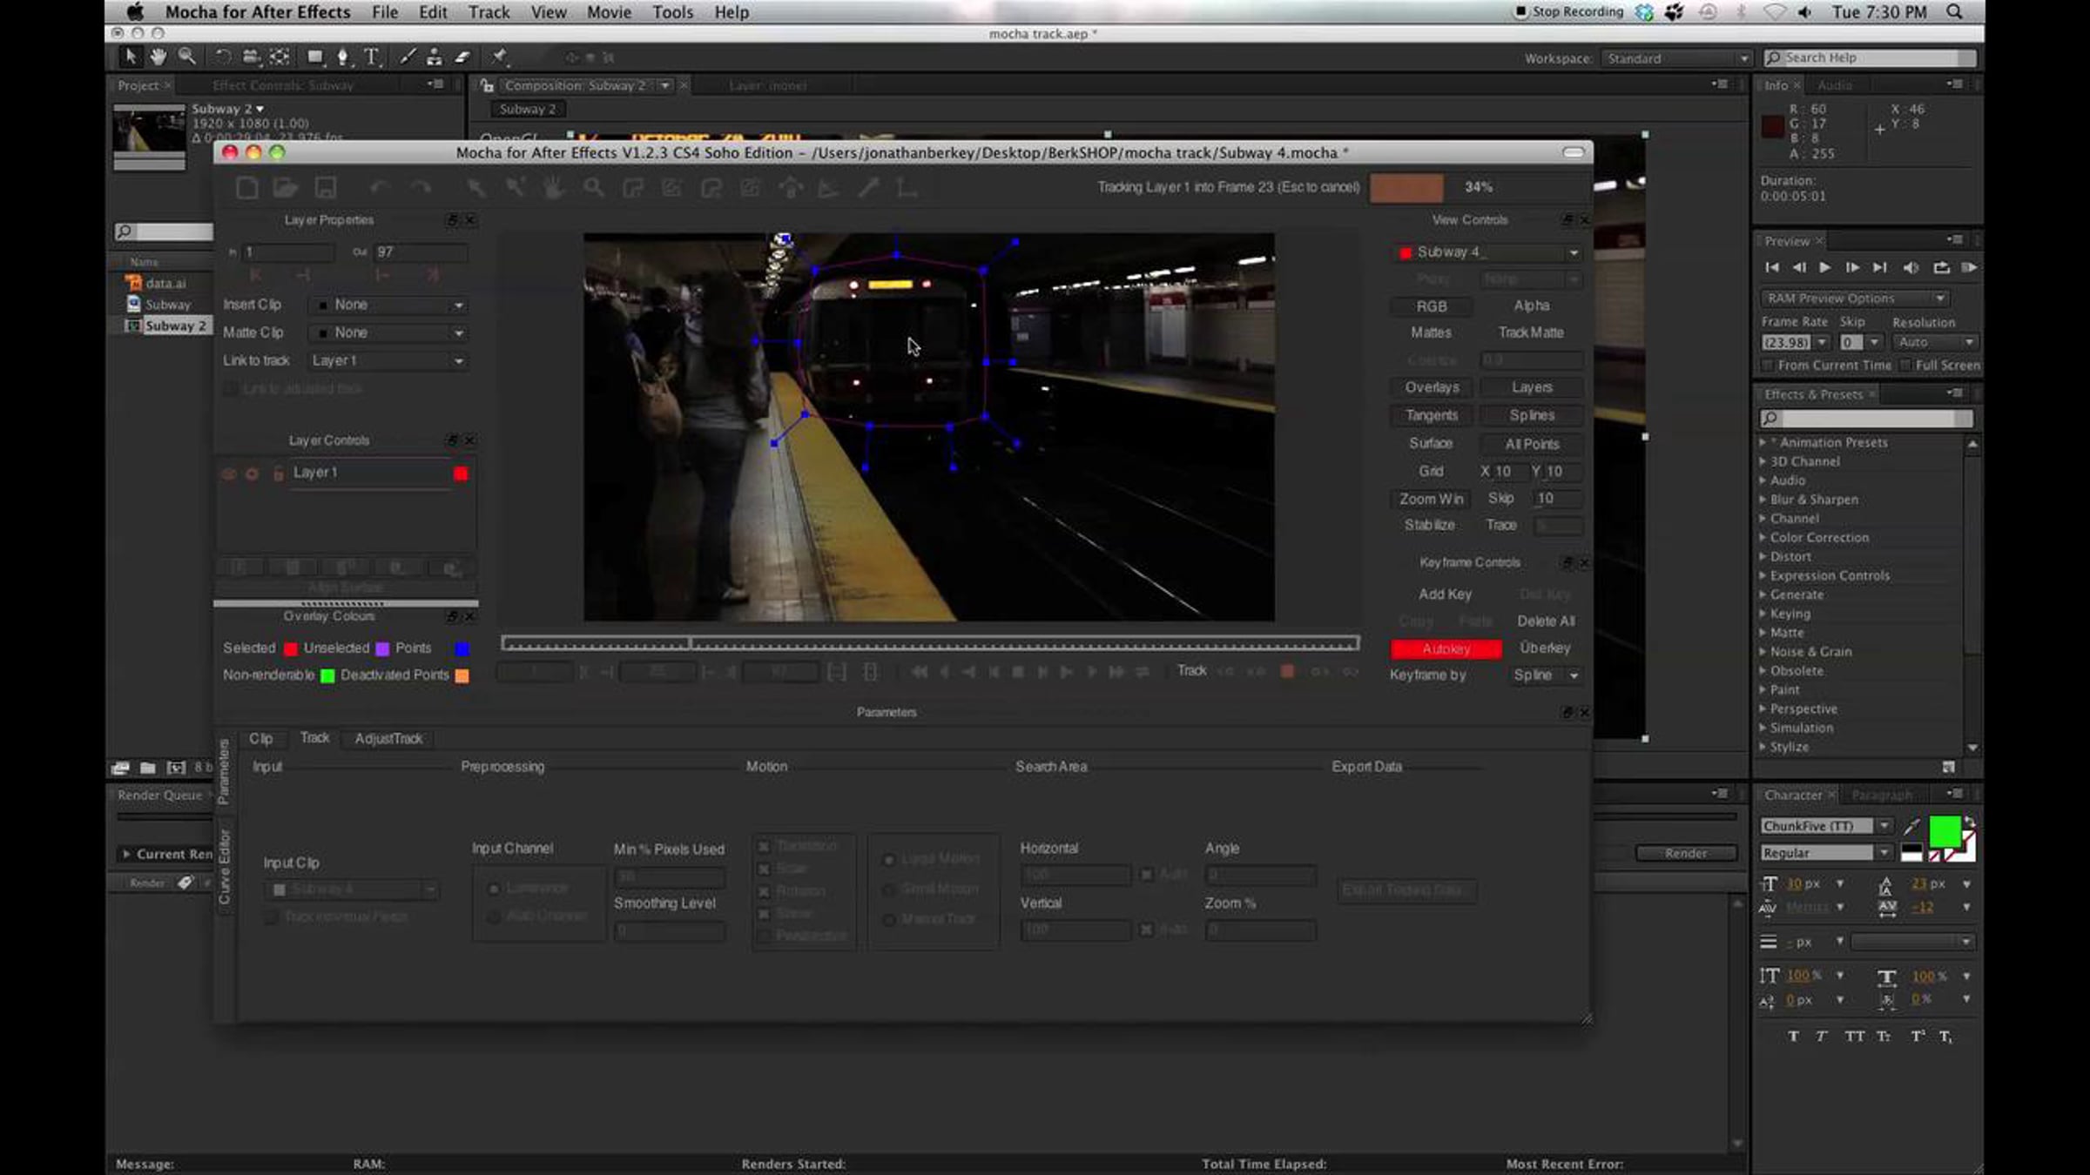Click Mocha's save project disk icon

326,188
